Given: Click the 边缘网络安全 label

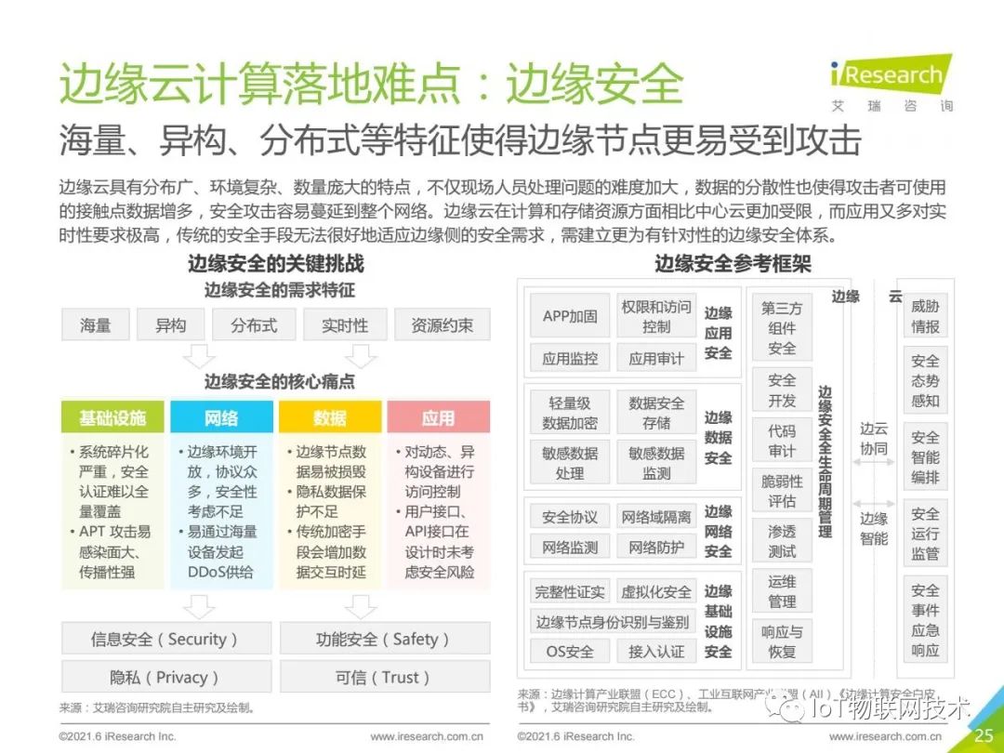Looking at the screenshot, I should (x=718, y=531).
